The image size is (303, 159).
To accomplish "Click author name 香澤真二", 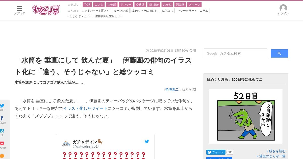I will (x=172, y=89).
